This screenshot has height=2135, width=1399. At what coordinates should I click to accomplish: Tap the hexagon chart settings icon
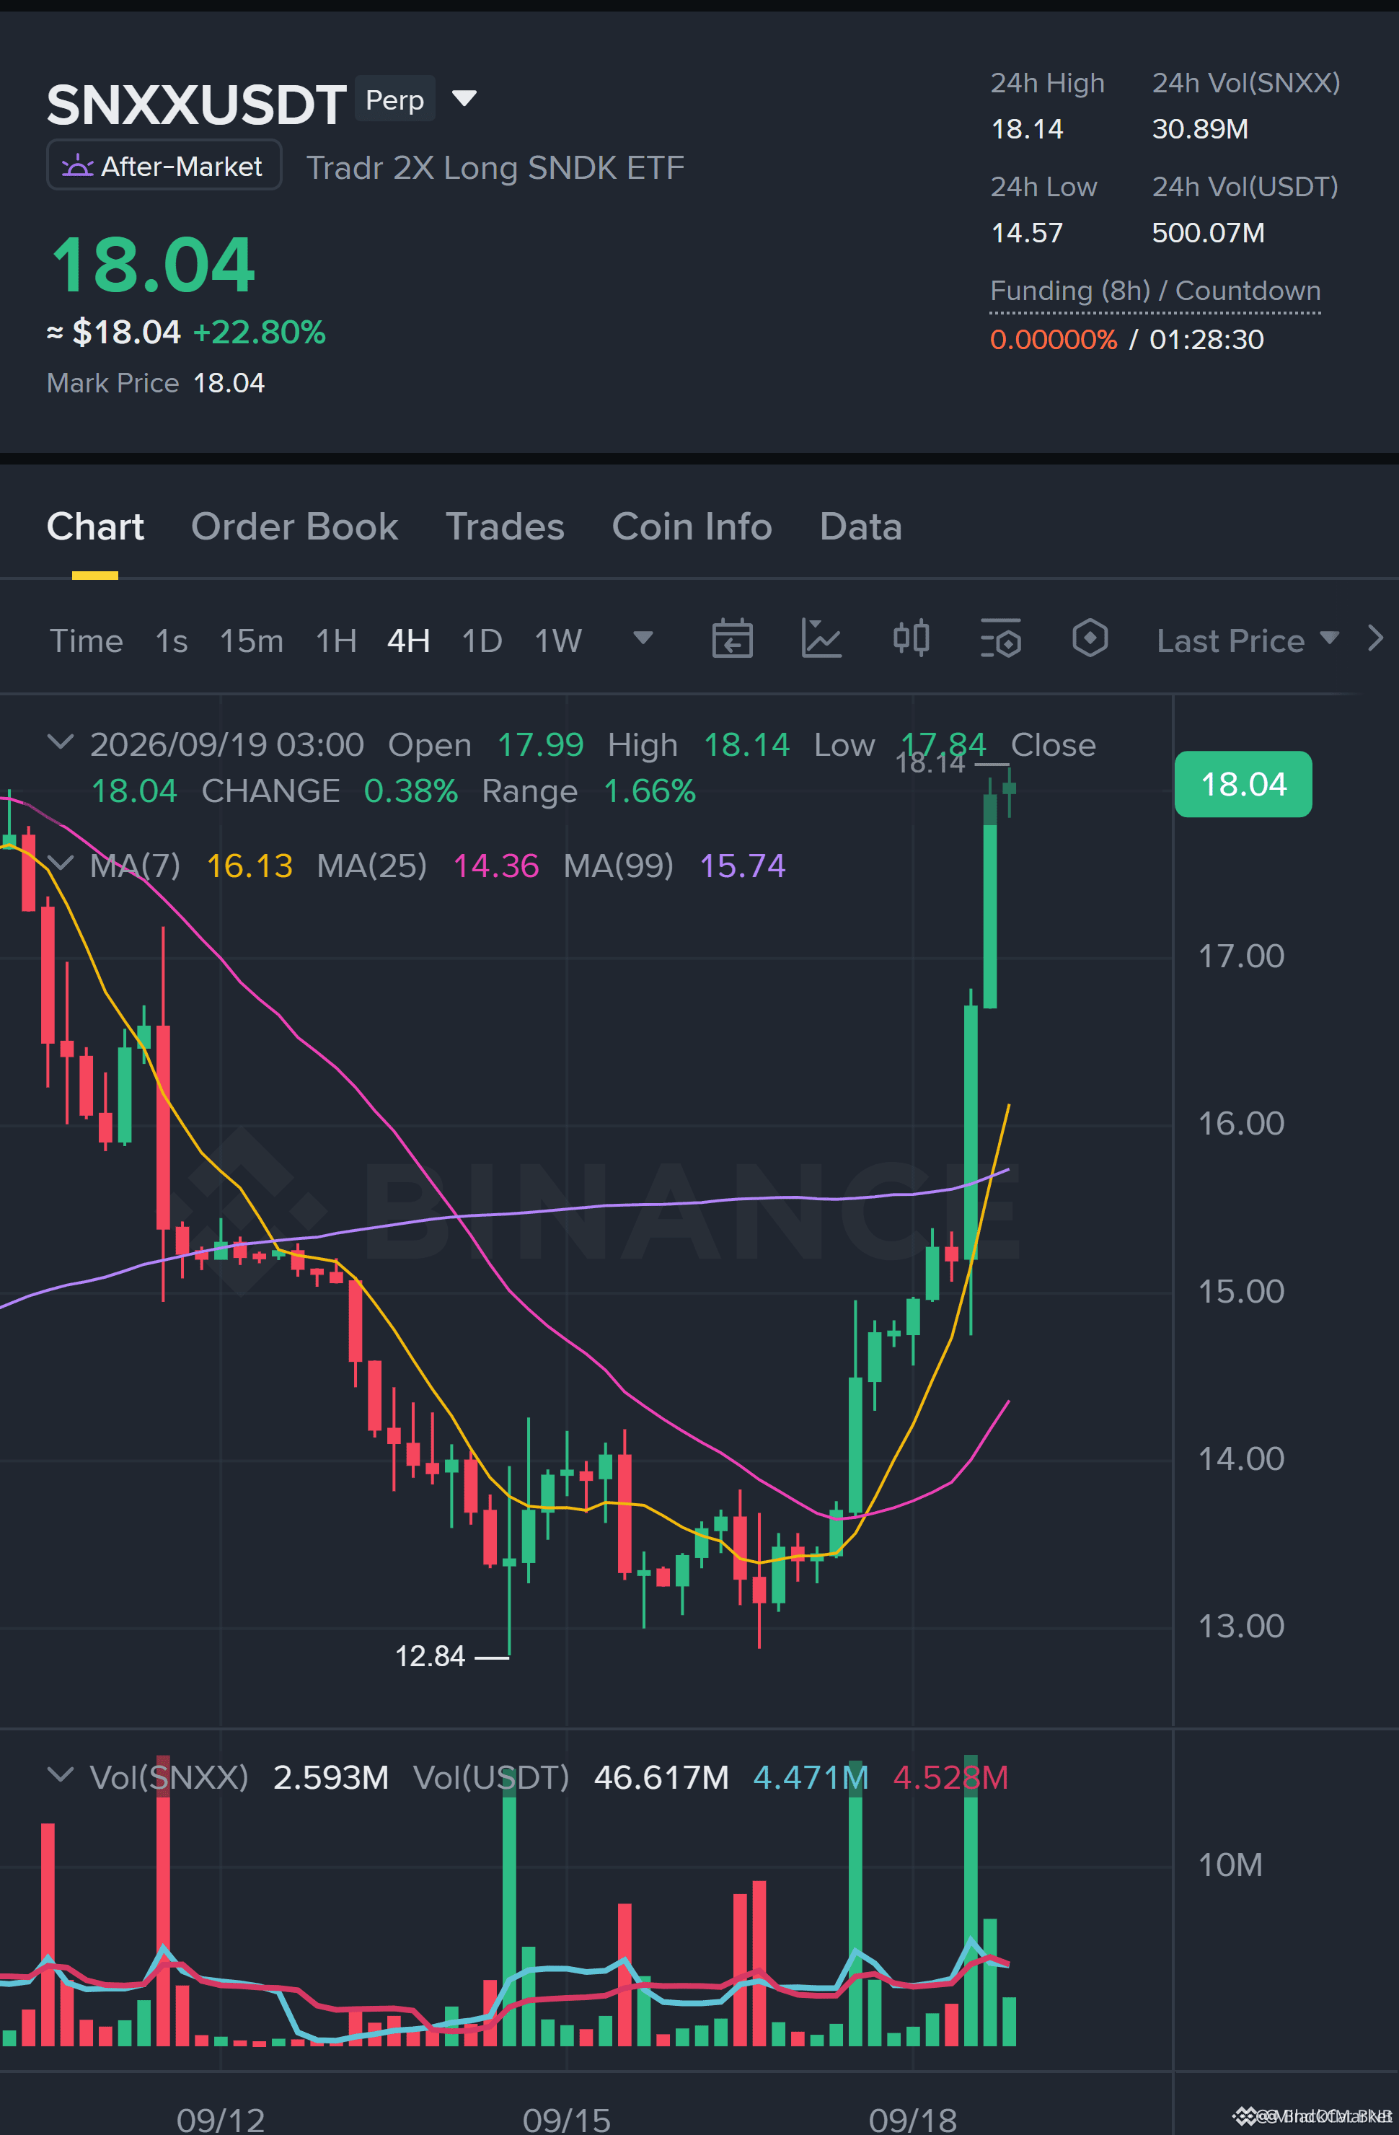pyautogui.click(x=1090, y=639)
